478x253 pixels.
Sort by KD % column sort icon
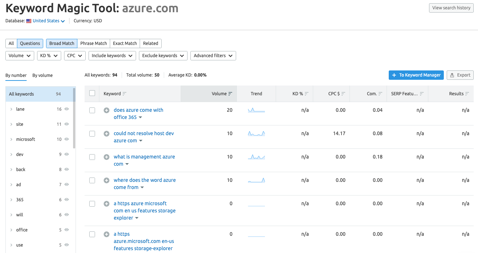307,94
